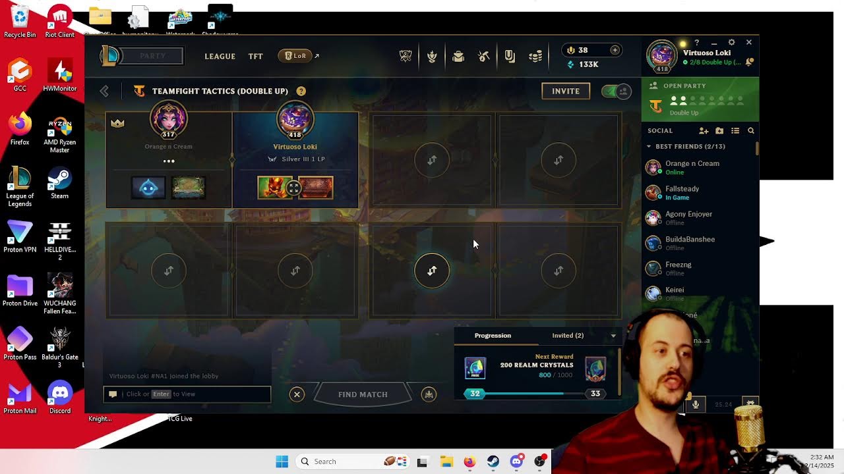Open the Collection backpack icon
This screenshot has height=474, width=844.
pos(458,57)
